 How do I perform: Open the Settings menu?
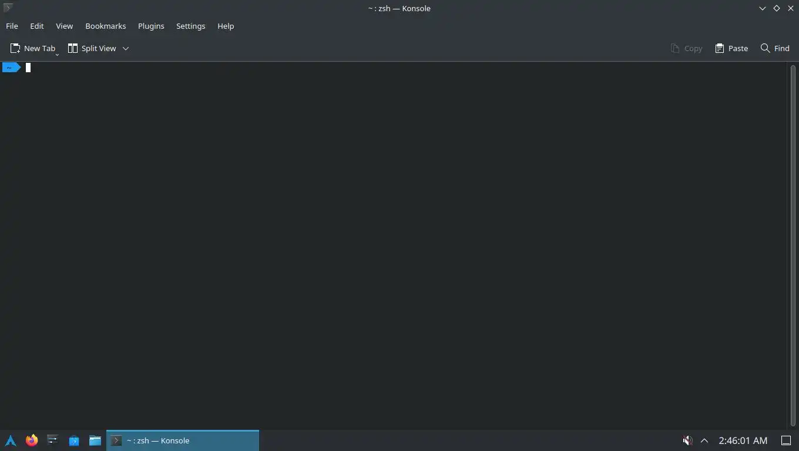tap(190, 26)
